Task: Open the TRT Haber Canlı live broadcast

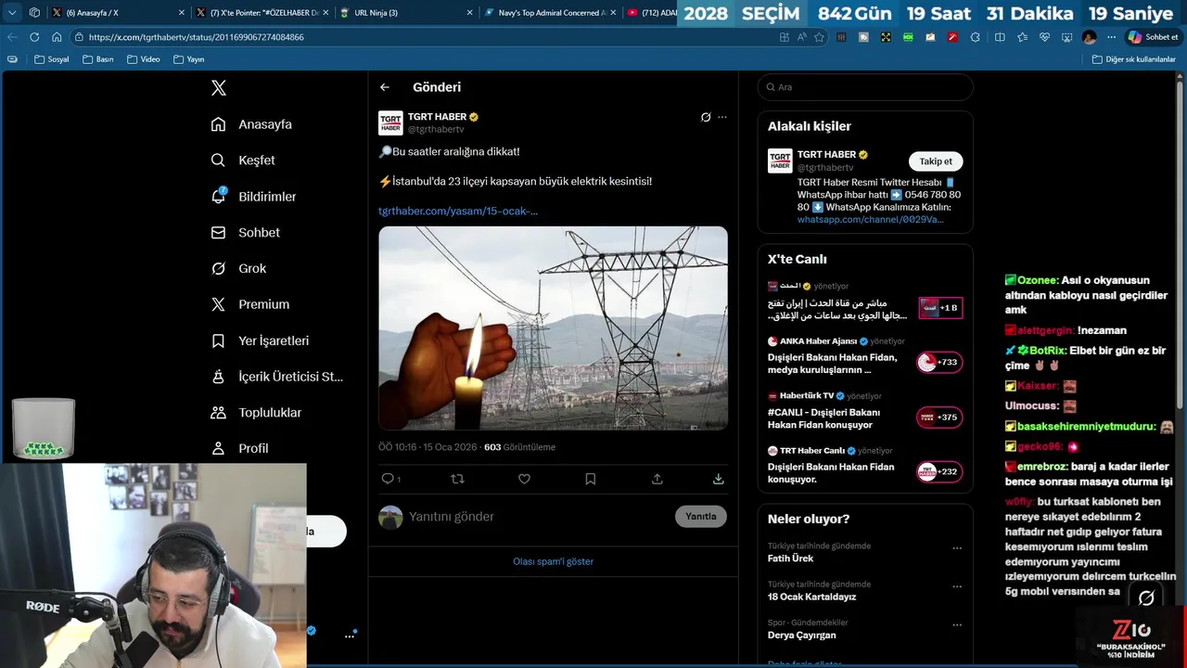Action: 865,465
